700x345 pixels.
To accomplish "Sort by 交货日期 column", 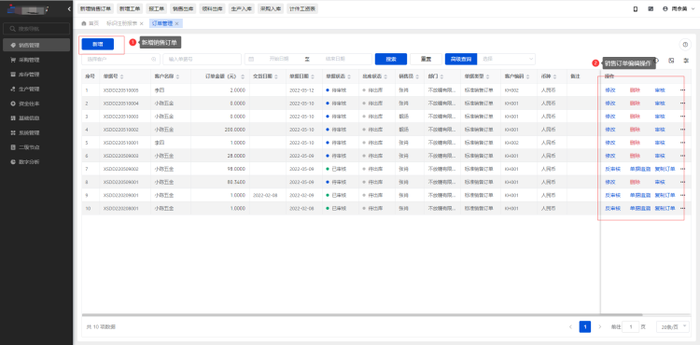I will 277,76.
